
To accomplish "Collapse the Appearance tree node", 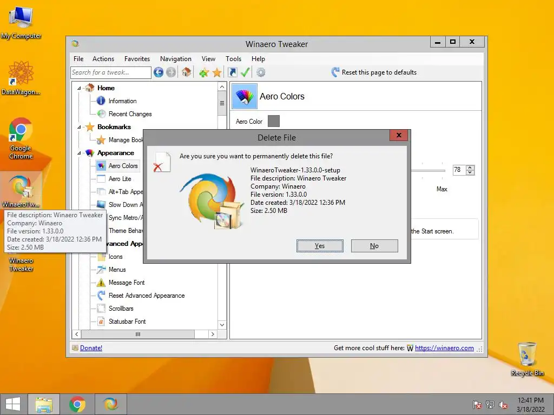I will (x=79, y=153).
